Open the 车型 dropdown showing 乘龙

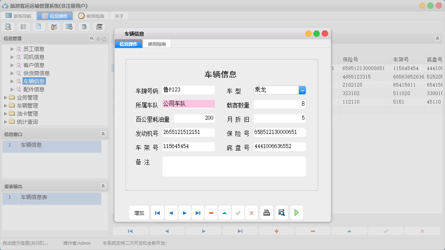(302, 90)
